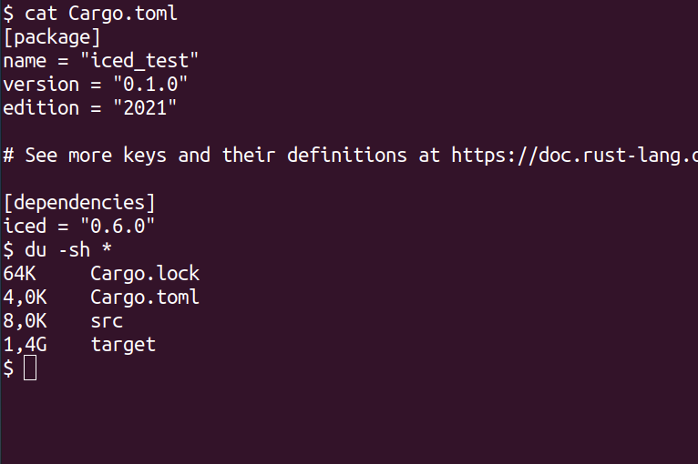Click the 1,4G size value
The image size is (698, 464).
click(x=25, y=345)
